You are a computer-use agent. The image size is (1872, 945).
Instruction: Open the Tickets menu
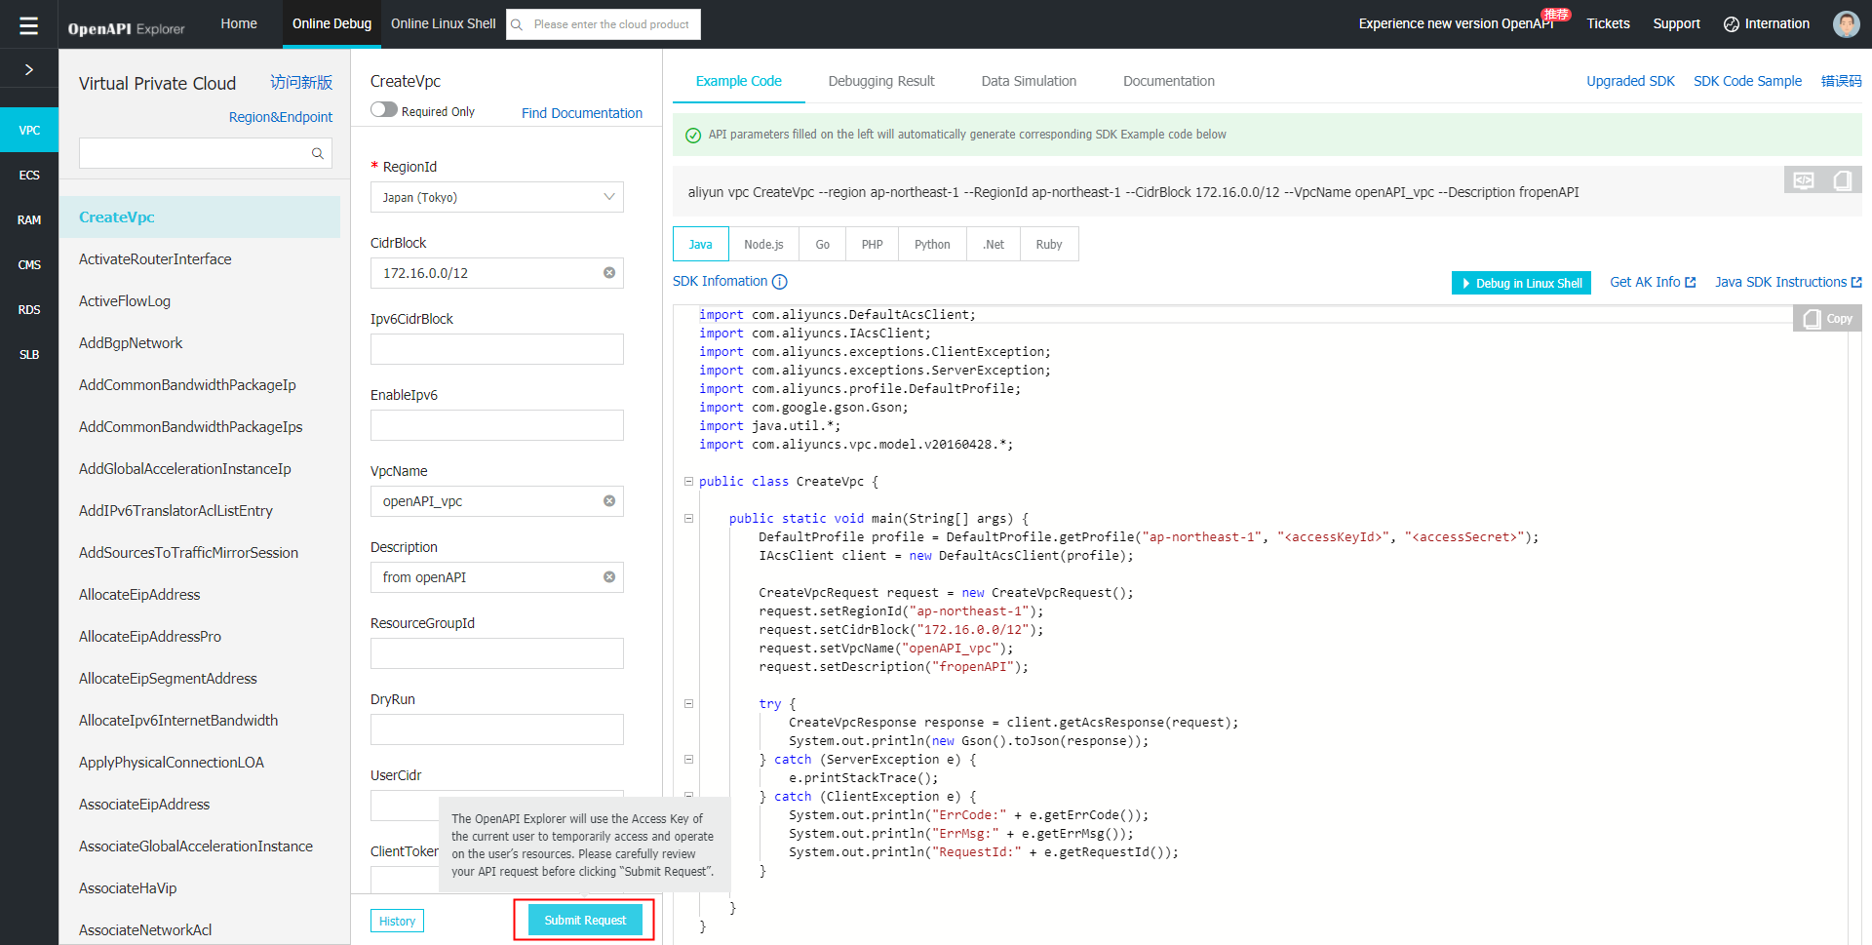[x=1608, y=23]
